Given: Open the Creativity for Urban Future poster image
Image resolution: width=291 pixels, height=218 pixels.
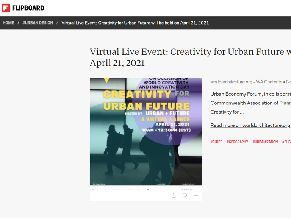Looking at the screenshot, I should [x=145, y=132].
